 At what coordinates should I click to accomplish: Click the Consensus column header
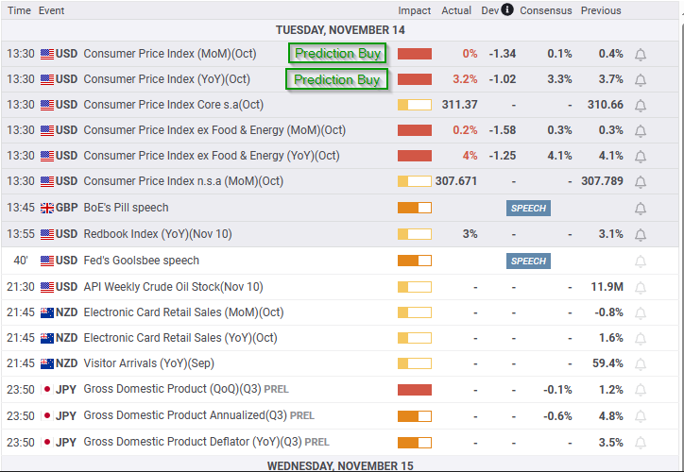click(x=546, y=10)
